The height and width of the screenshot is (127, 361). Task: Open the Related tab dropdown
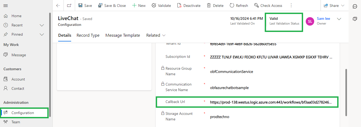click(x=156, y=35)
